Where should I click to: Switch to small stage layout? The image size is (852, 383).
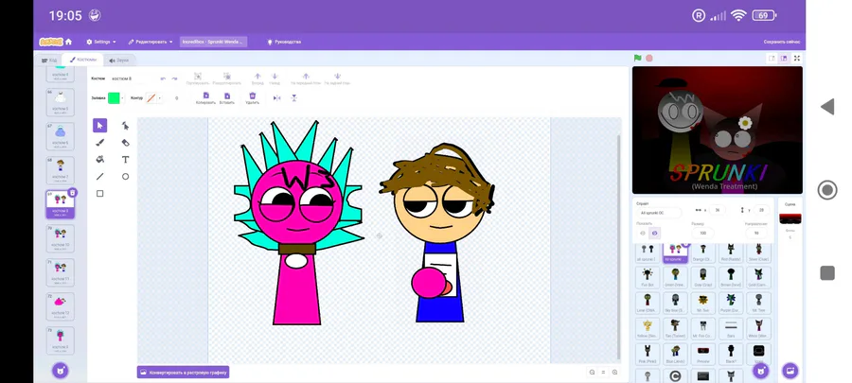tap(772, 58)
